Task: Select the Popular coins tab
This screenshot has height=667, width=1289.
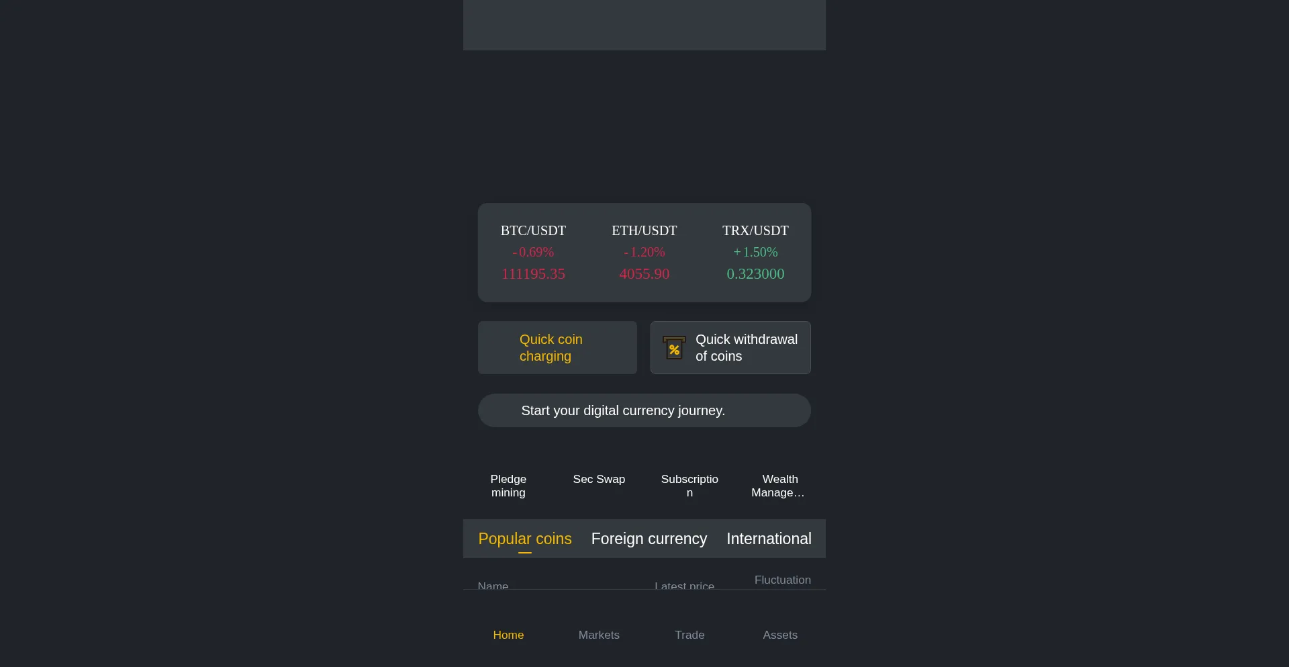Action: [525, 539]
